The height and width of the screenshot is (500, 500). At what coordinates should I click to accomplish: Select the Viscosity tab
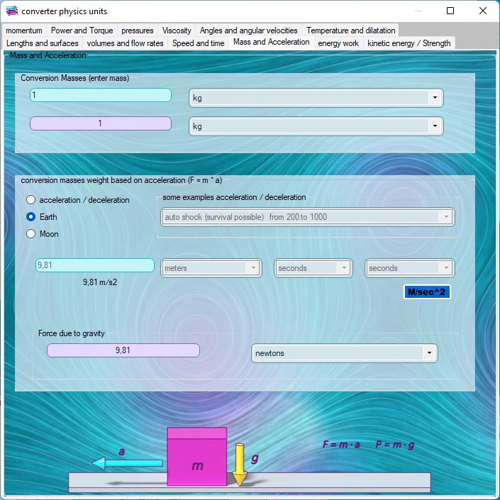177,30
